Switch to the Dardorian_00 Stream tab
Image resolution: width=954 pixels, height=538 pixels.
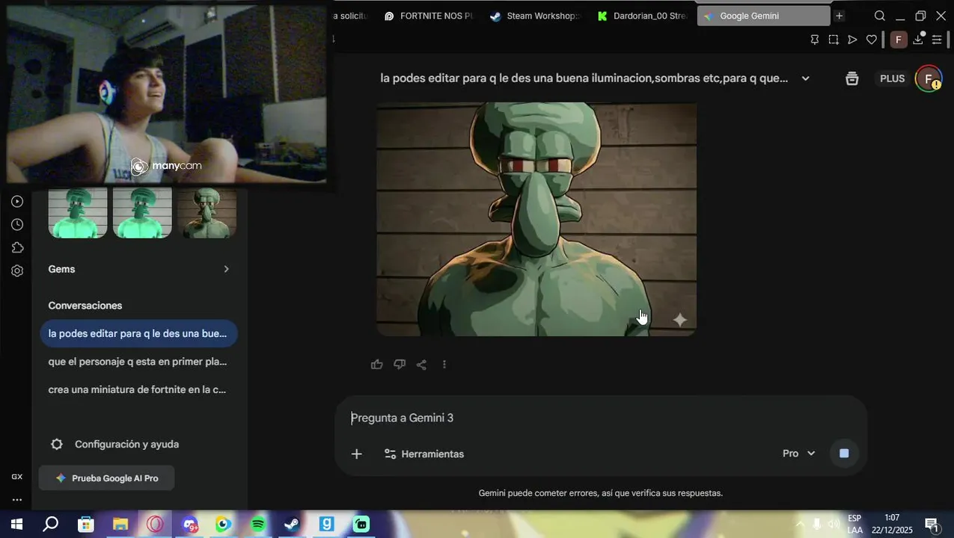(x=642, y=16)
